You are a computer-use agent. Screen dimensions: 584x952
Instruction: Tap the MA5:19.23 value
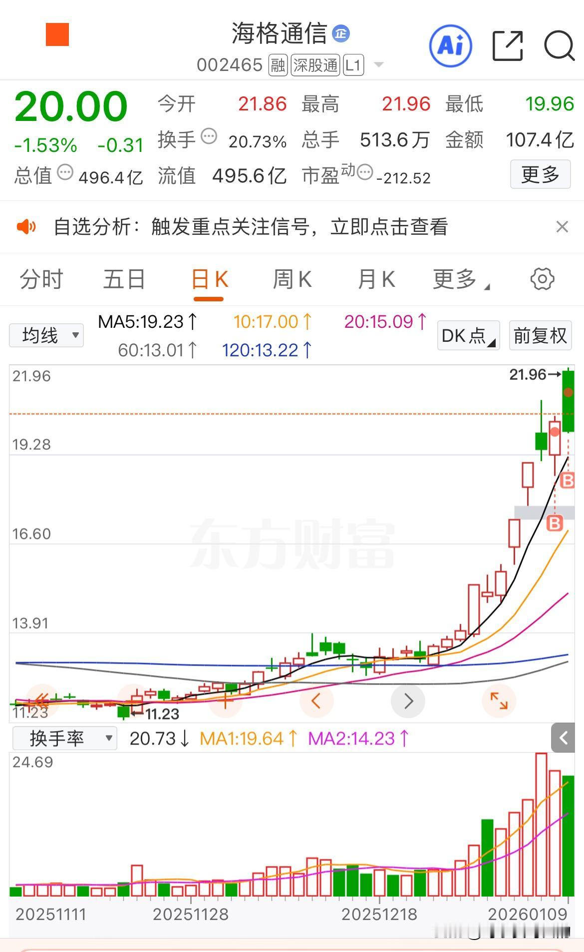point(148,321)
